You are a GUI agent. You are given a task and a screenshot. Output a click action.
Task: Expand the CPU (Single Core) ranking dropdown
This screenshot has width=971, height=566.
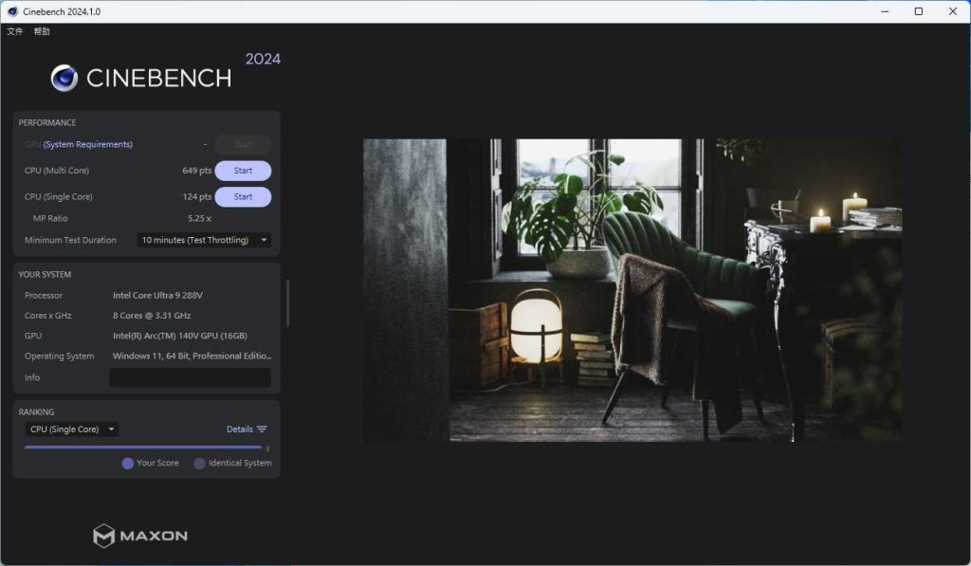point(72,429)
